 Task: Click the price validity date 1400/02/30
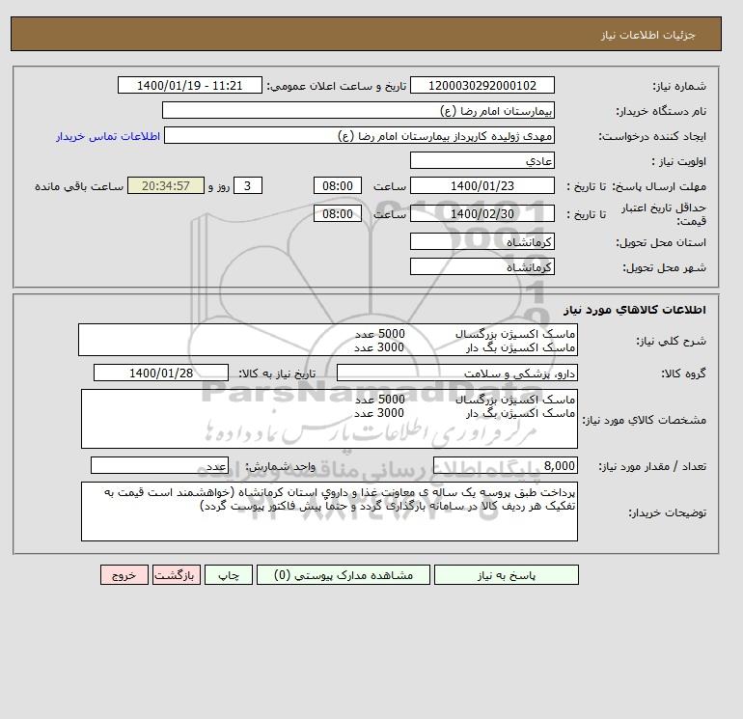pos(482,213)
